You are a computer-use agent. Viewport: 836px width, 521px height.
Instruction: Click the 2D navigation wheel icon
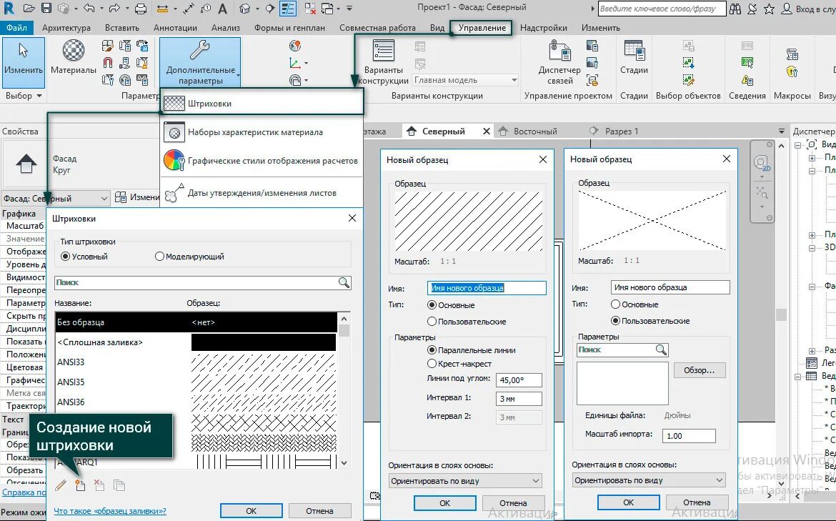tap(762, 162)
